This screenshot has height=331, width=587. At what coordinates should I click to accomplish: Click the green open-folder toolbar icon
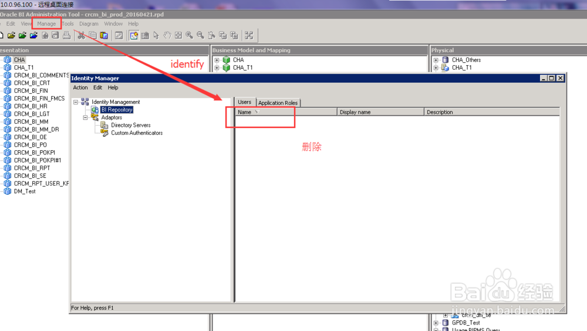click(22, 36)
